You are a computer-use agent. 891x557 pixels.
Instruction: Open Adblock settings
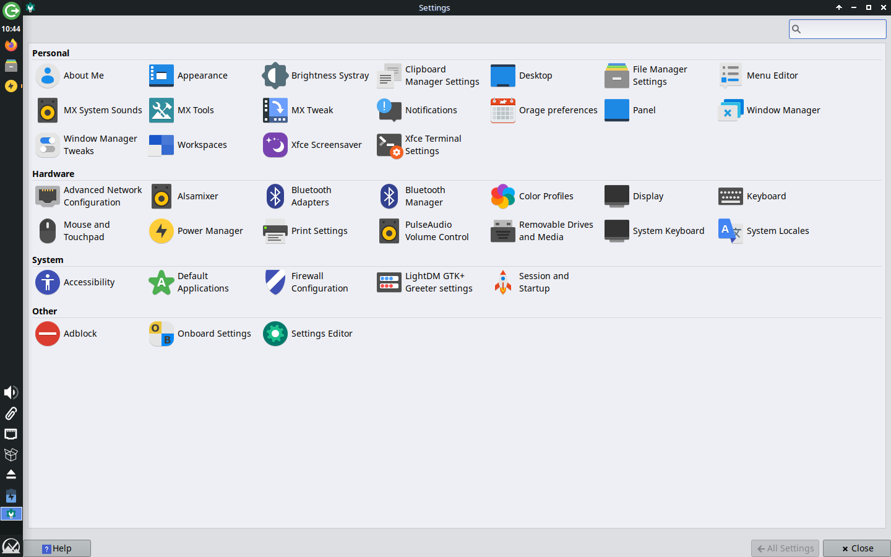tap(67, 334)
